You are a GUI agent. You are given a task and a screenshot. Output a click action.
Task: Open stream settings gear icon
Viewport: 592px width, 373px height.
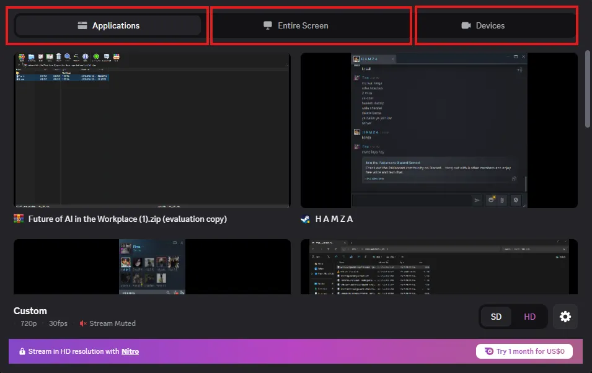point(565,317)
